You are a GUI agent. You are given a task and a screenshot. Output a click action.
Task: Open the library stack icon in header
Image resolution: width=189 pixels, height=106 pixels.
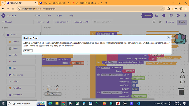coord(171,15)
